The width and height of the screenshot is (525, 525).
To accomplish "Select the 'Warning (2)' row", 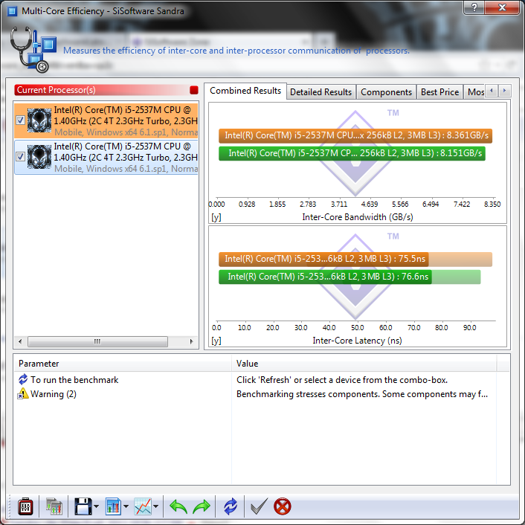I will pyautogui.click(x=262, y=394).
